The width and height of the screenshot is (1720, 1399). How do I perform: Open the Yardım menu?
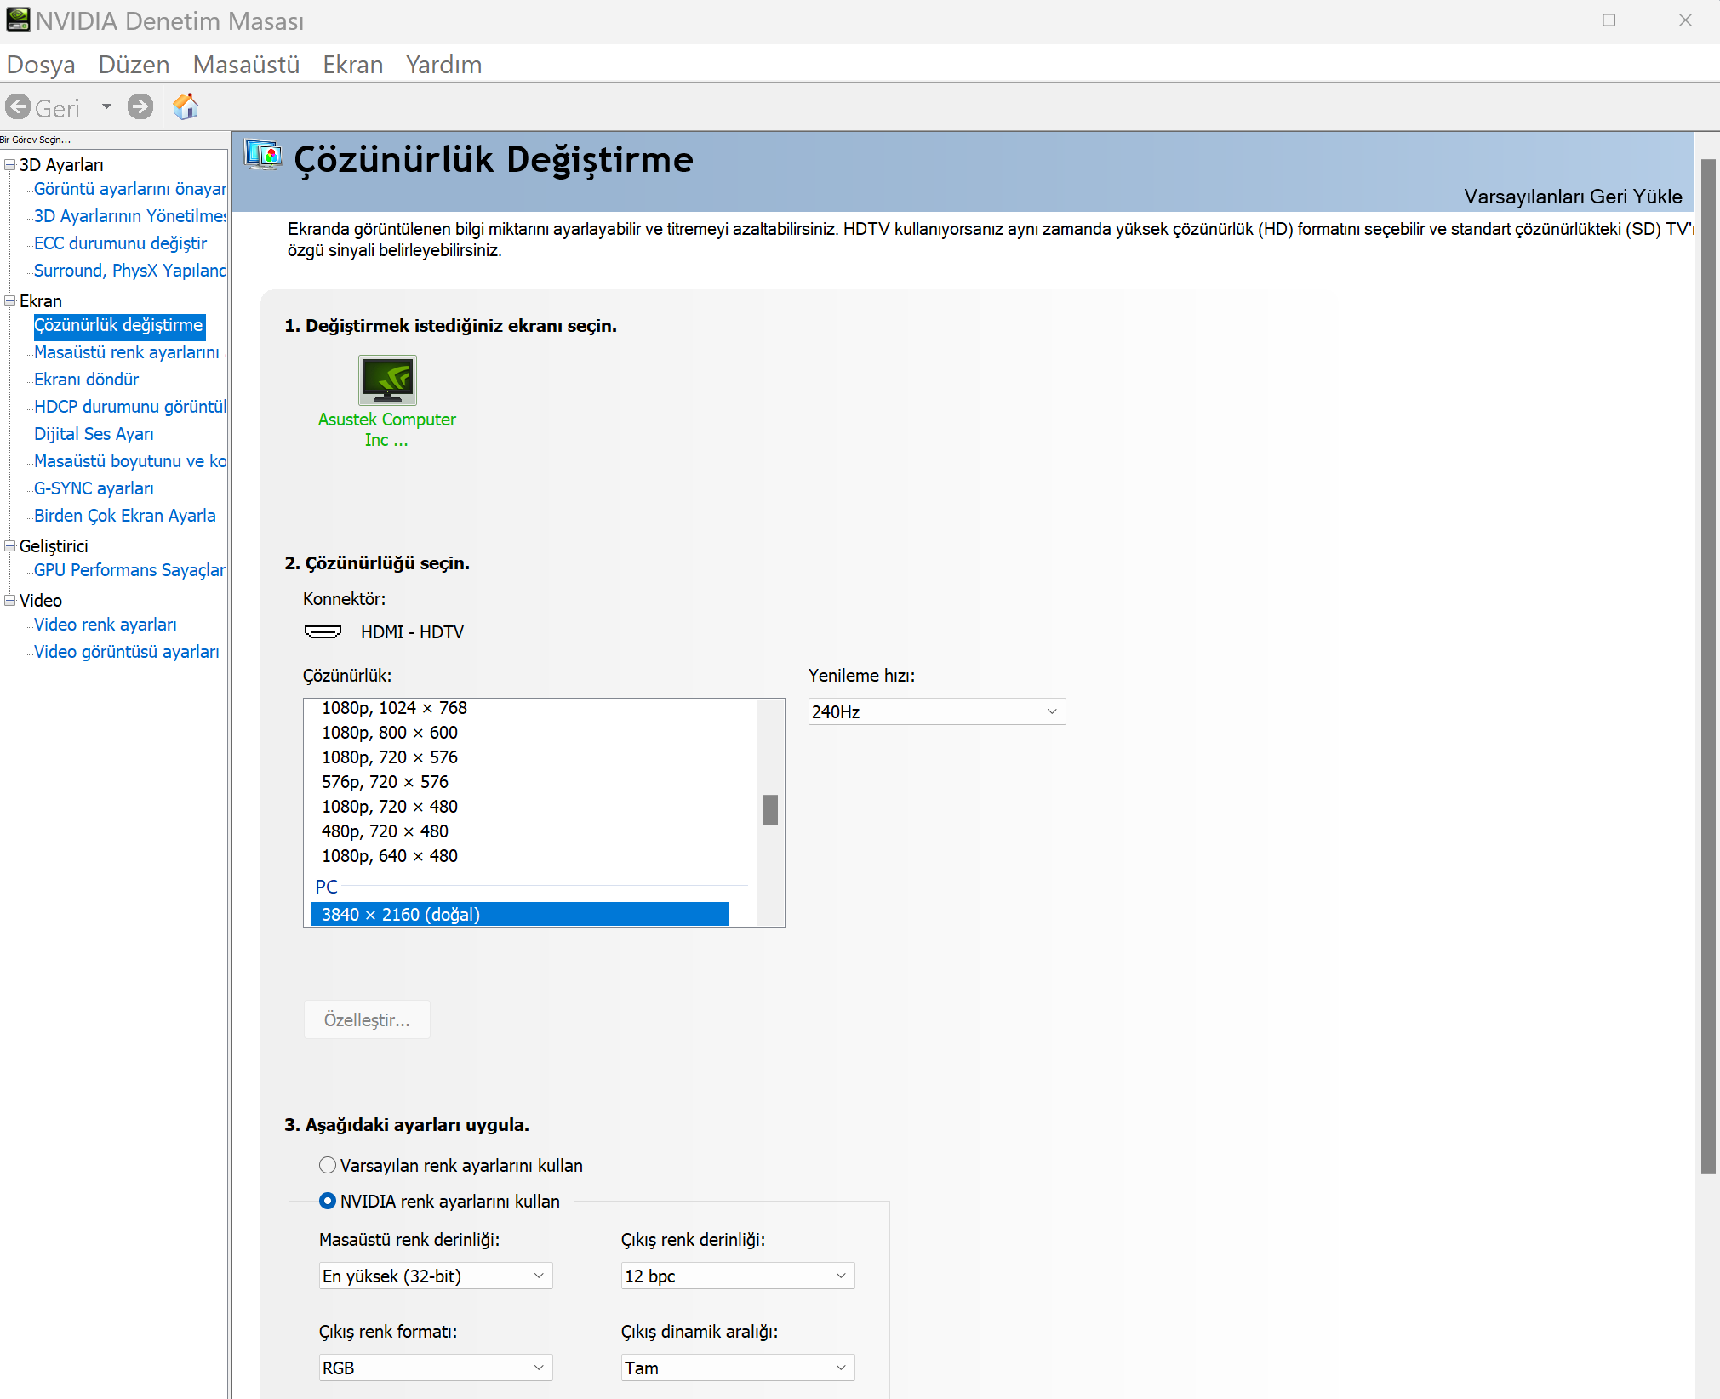[x=443, y=65]
